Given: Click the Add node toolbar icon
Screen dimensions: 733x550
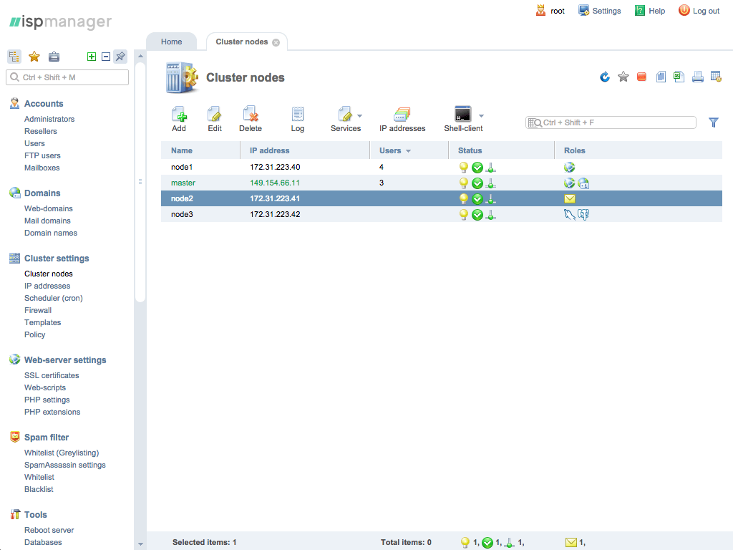Looking at the screenshot, I should click(179, 114).
